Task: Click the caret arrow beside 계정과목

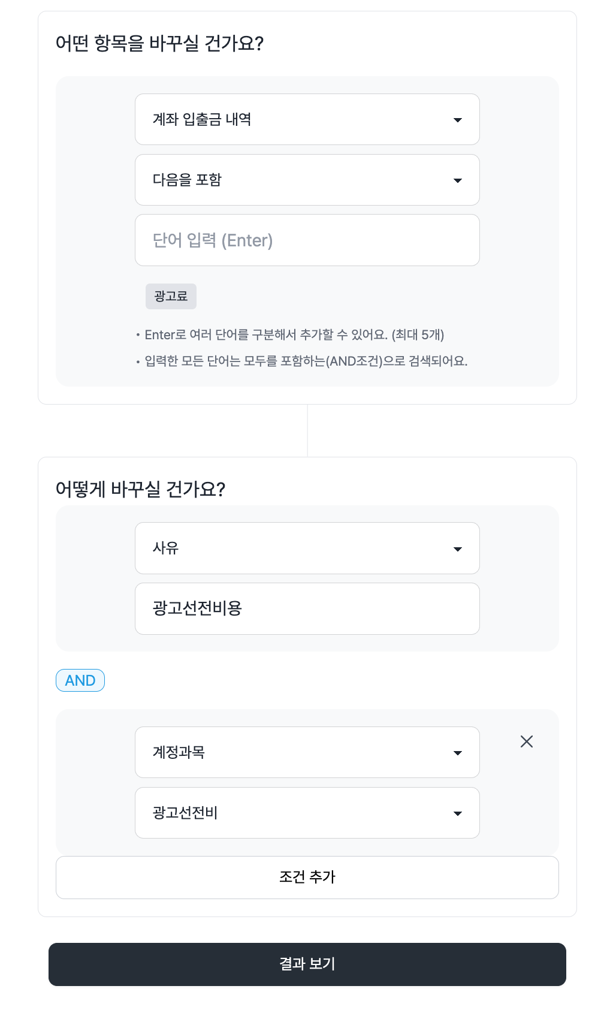Action: coord(458,753)
